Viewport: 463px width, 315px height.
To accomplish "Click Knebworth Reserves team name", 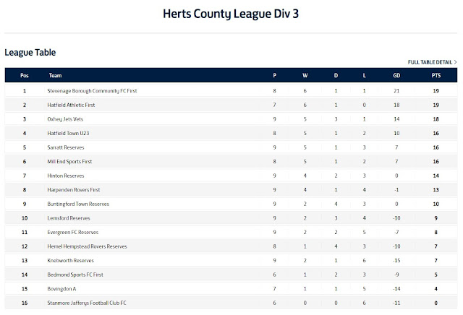I will point(71,261).
